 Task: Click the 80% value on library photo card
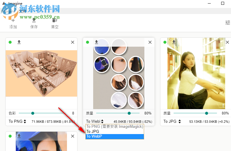[225, 113]
